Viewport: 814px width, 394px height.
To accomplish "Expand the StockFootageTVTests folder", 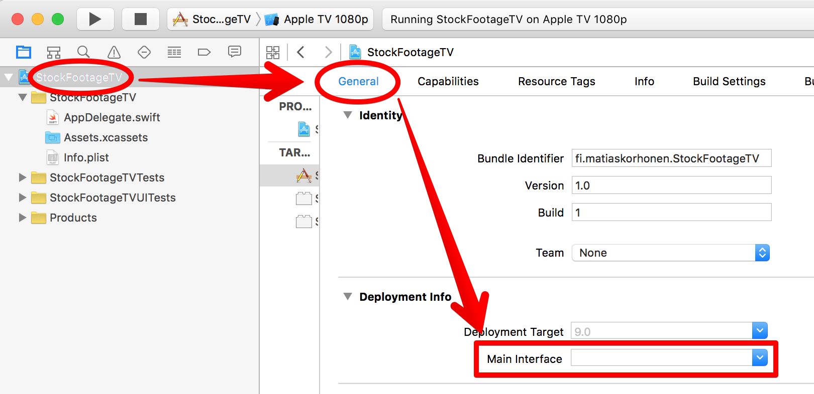I will pyautogui.click(x=22, y=177).
